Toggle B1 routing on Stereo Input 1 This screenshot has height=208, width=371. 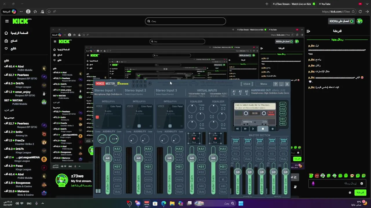pyautogui.click(x=117, y=167)
